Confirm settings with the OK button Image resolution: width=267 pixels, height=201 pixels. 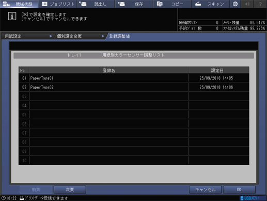239,190
